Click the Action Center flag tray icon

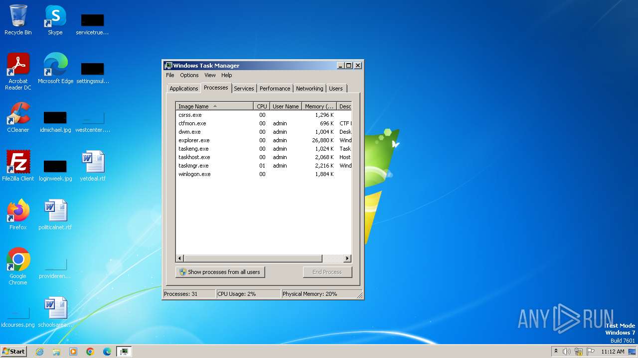[x=591, y=352]
